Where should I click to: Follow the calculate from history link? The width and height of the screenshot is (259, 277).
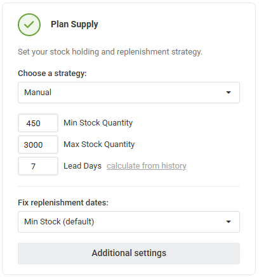point(147,166)
